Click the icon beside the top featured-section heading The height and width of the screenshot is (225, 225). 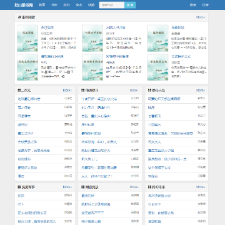(19, 17)
